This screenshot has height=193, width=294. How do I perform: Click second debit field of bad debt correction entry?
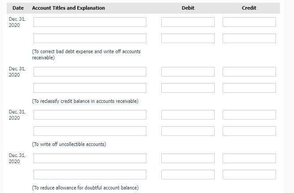(x=188, y=38)
